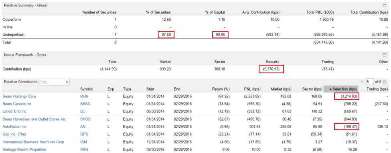Clear the Find box with the x

67,82
